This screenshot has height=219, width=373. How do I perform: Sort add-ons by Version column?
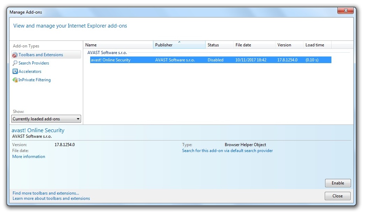pos(289,45)
